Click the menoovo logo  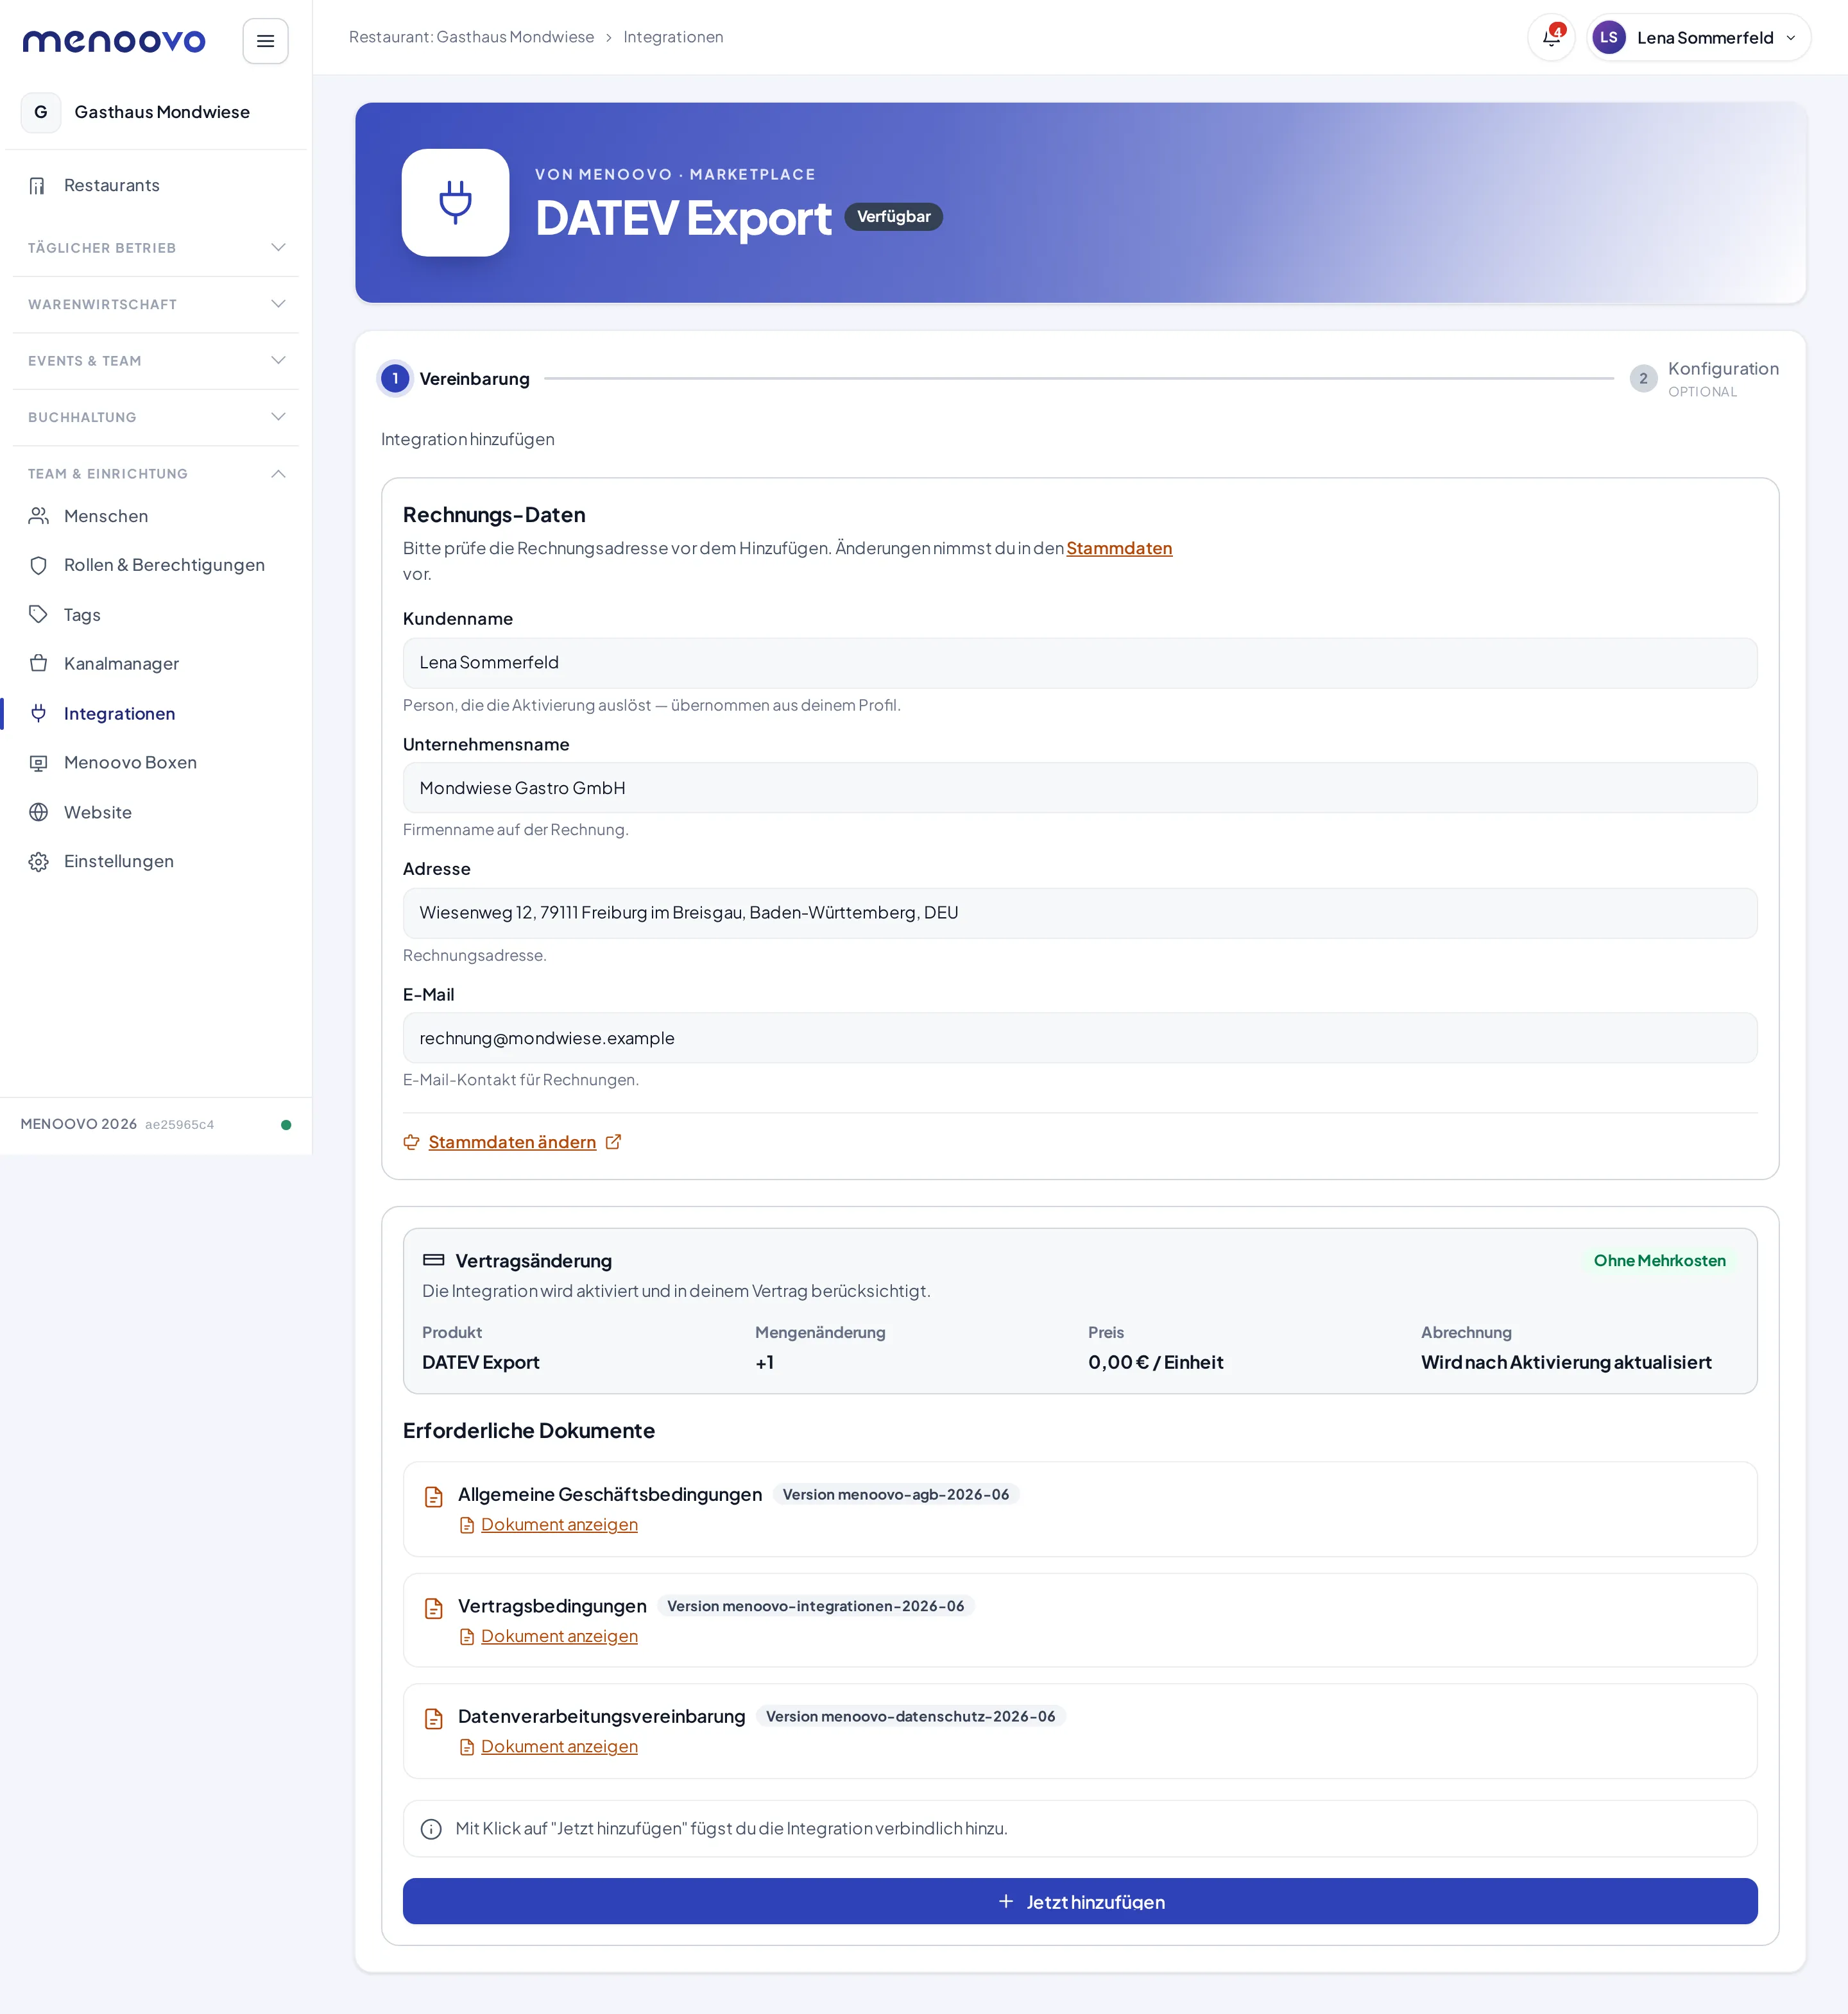point(114,41)
